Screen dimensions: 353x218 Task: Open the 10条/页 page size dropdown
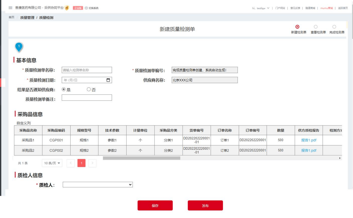click(x=52, y=163)
